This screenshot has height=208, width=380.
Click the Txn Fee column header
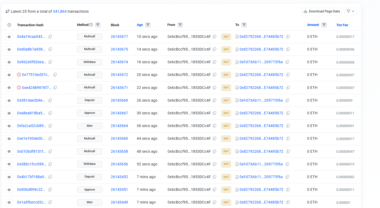[342, 25]
